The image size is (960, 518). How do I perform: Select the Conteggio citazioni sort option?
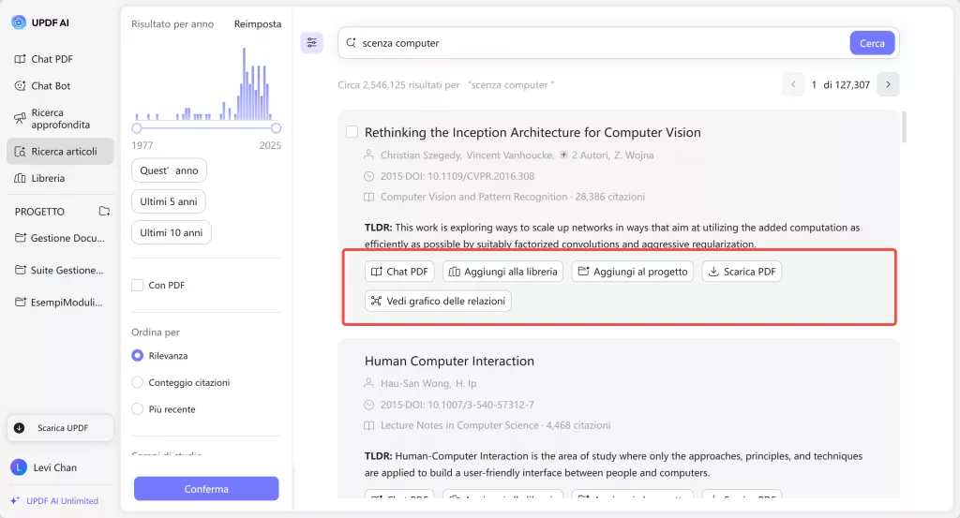(138, 382)
